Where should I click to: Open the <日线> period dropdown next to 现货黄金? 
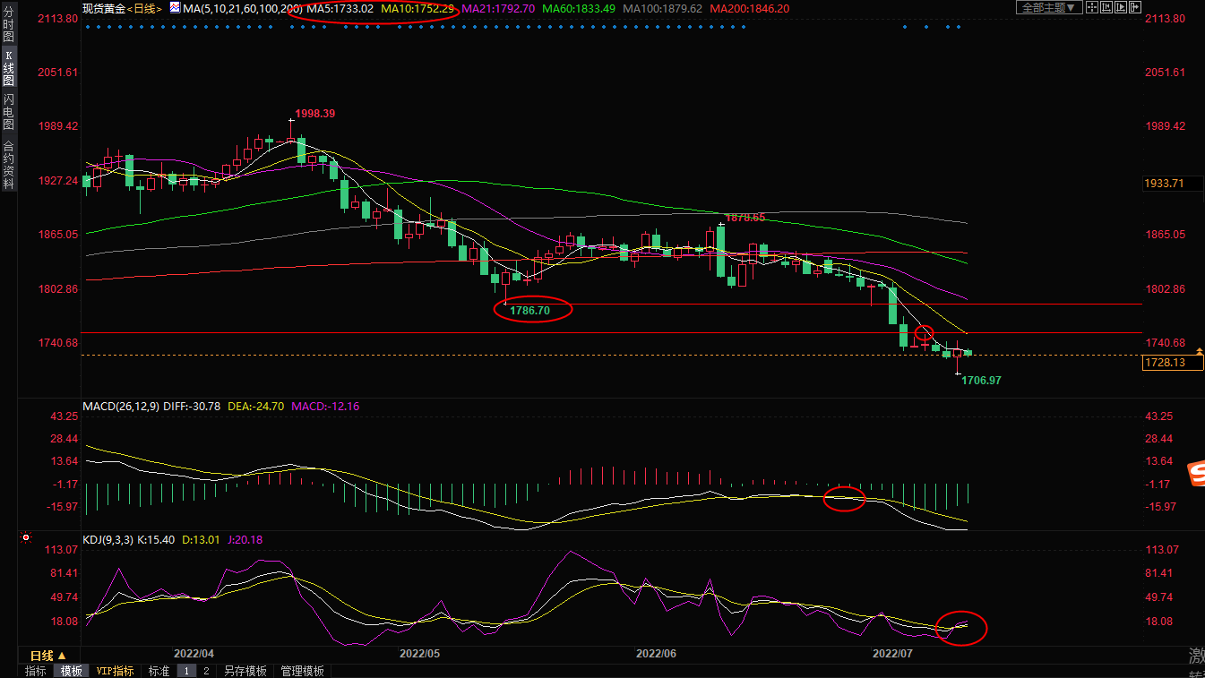144,8
